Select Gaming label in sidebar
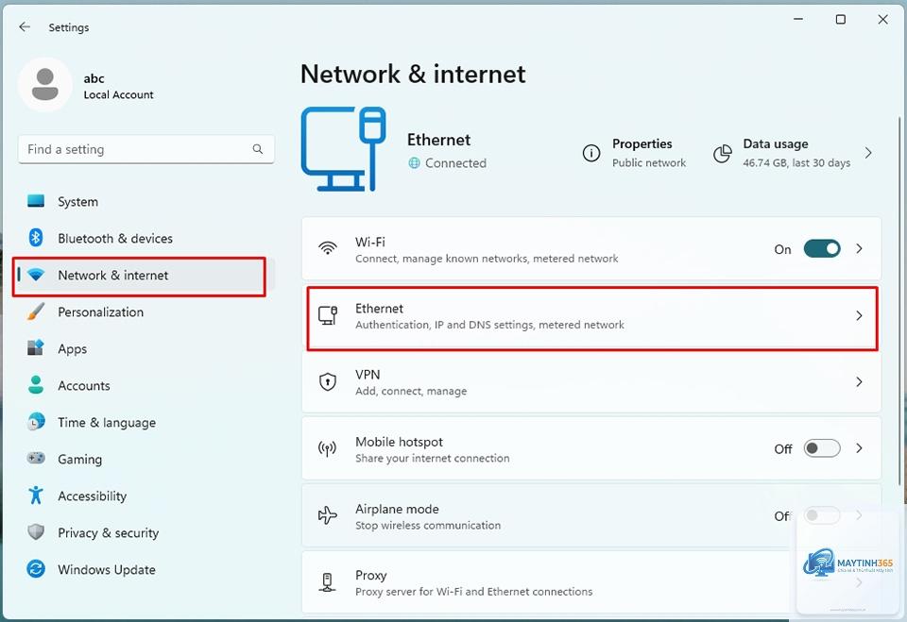The width and height of the screenshot is (907, 622). tap(79, 459)
